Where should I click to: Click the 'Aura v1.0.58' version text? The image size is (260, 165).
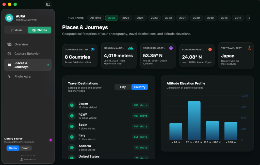click(28, 156)
